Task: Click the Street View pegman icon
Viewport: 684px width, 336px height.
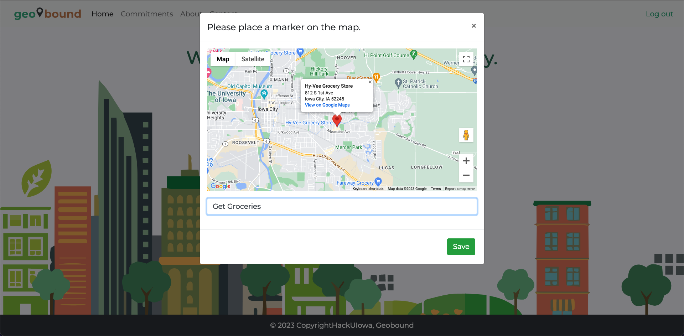Action: (466, 135)
